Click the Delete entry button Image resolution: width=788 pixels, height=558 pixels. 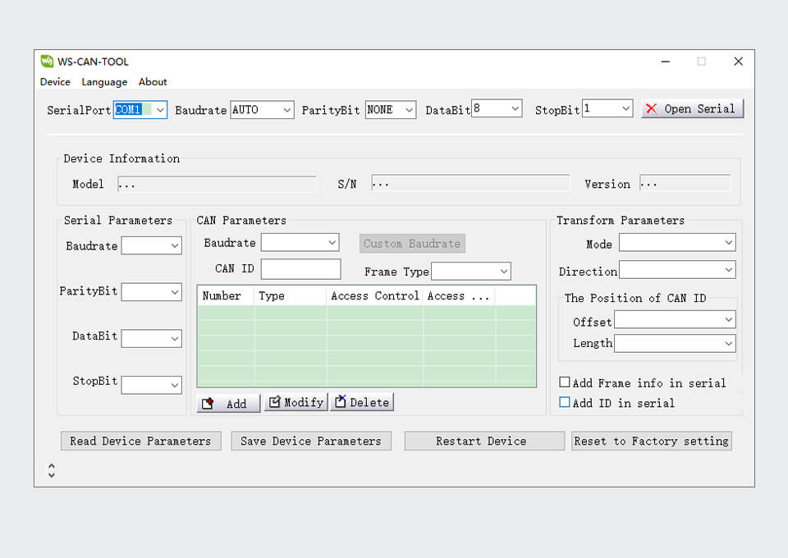click(362, 402)
